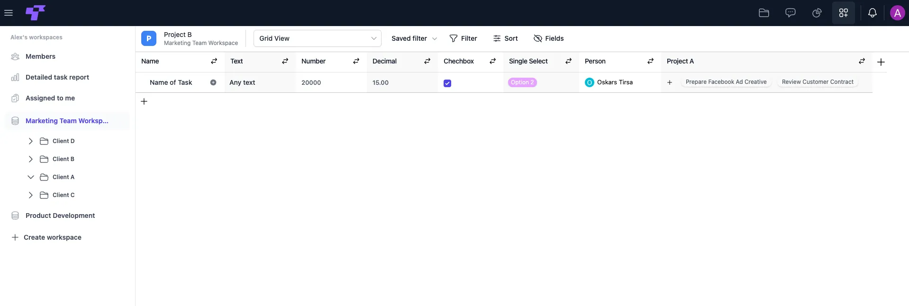Image resolution: width=909 pixels, height=306 pixels.
Task: Open the Fields visibility settings
Action: pos(548,38)
